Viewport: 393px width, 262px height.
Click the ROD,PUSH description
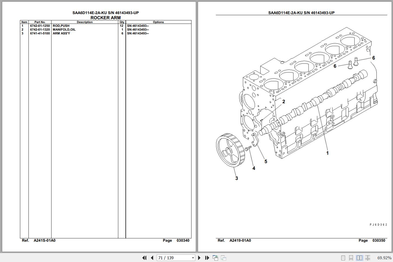[61, 26]
